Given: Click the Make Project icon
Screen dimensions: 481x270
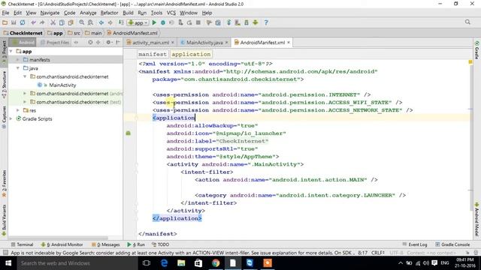Looking at the screenshot, I should pyautogui.click(x=121, y=22).
